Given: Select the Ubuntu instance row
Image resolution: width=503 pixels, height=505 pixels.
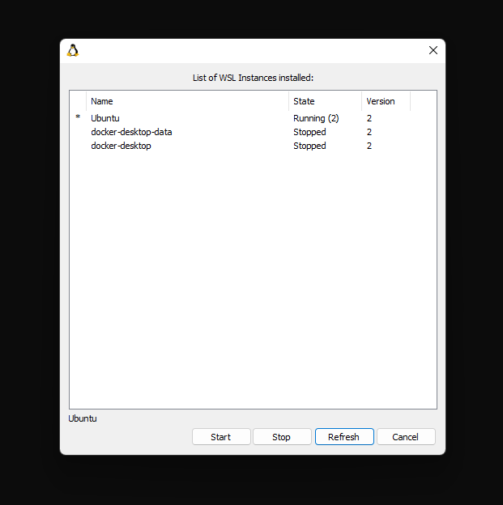Looking at the screenshot, I should [253, 118].
